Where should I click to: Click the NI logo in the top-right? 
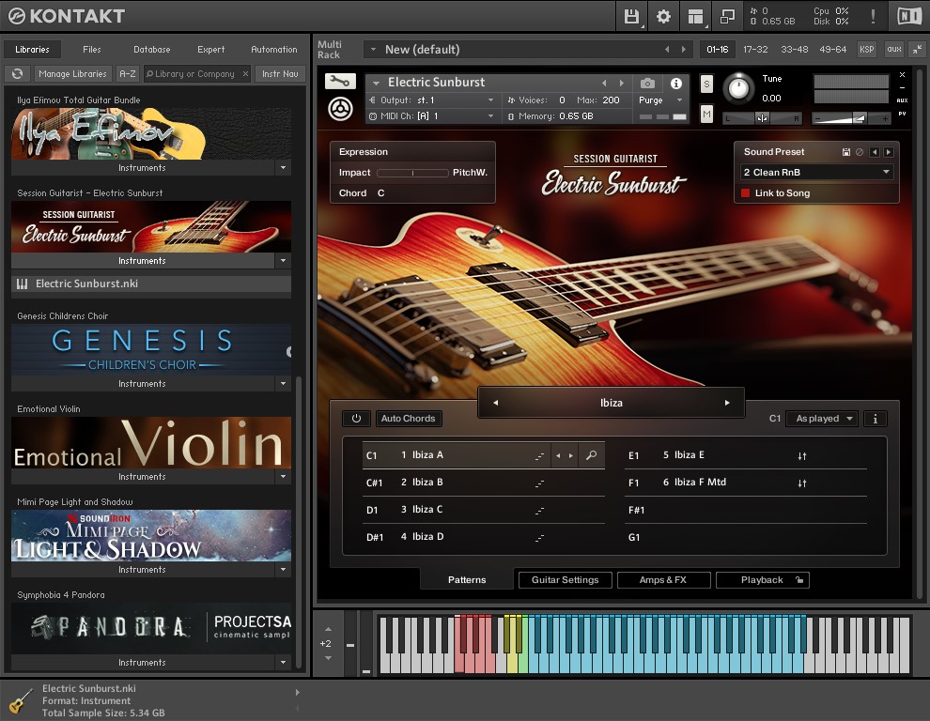908,16
